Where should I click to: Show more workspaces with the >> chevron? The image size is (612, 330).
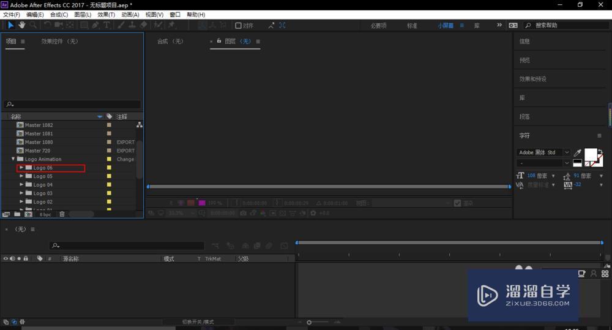[x=499, y=25]
